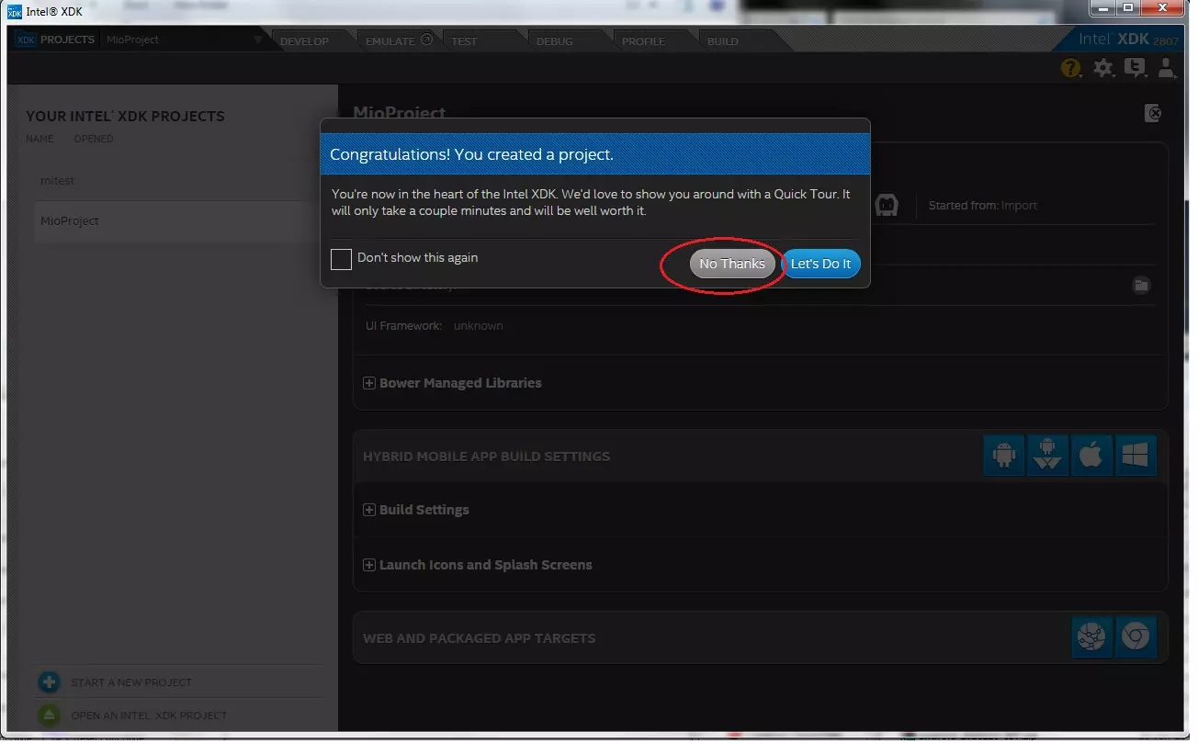This screenshot has height=744, width=1198.
Task: Tick the Don't show this again checkbox
Action: [341, 259]
